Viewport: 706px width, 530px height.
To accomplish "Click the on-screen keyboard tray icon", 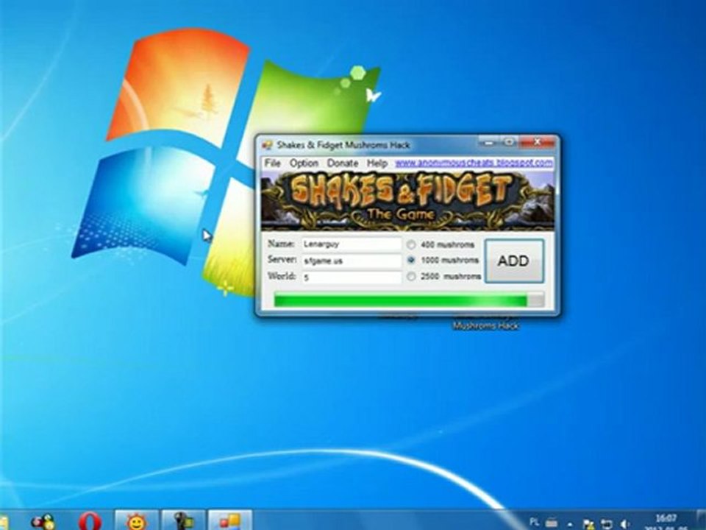I will pos(552,523).
